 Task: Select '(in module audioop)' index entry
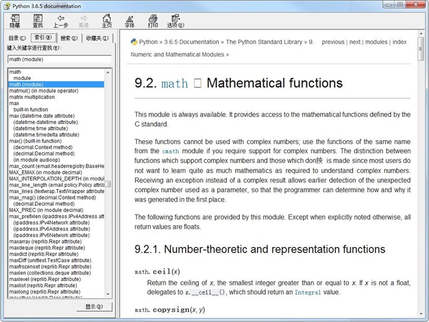(37, 160)
